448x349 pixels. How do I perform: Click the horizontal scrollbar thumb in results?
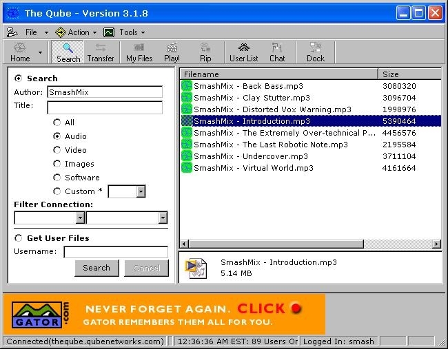pyautogui.click(x=276, y=244)
